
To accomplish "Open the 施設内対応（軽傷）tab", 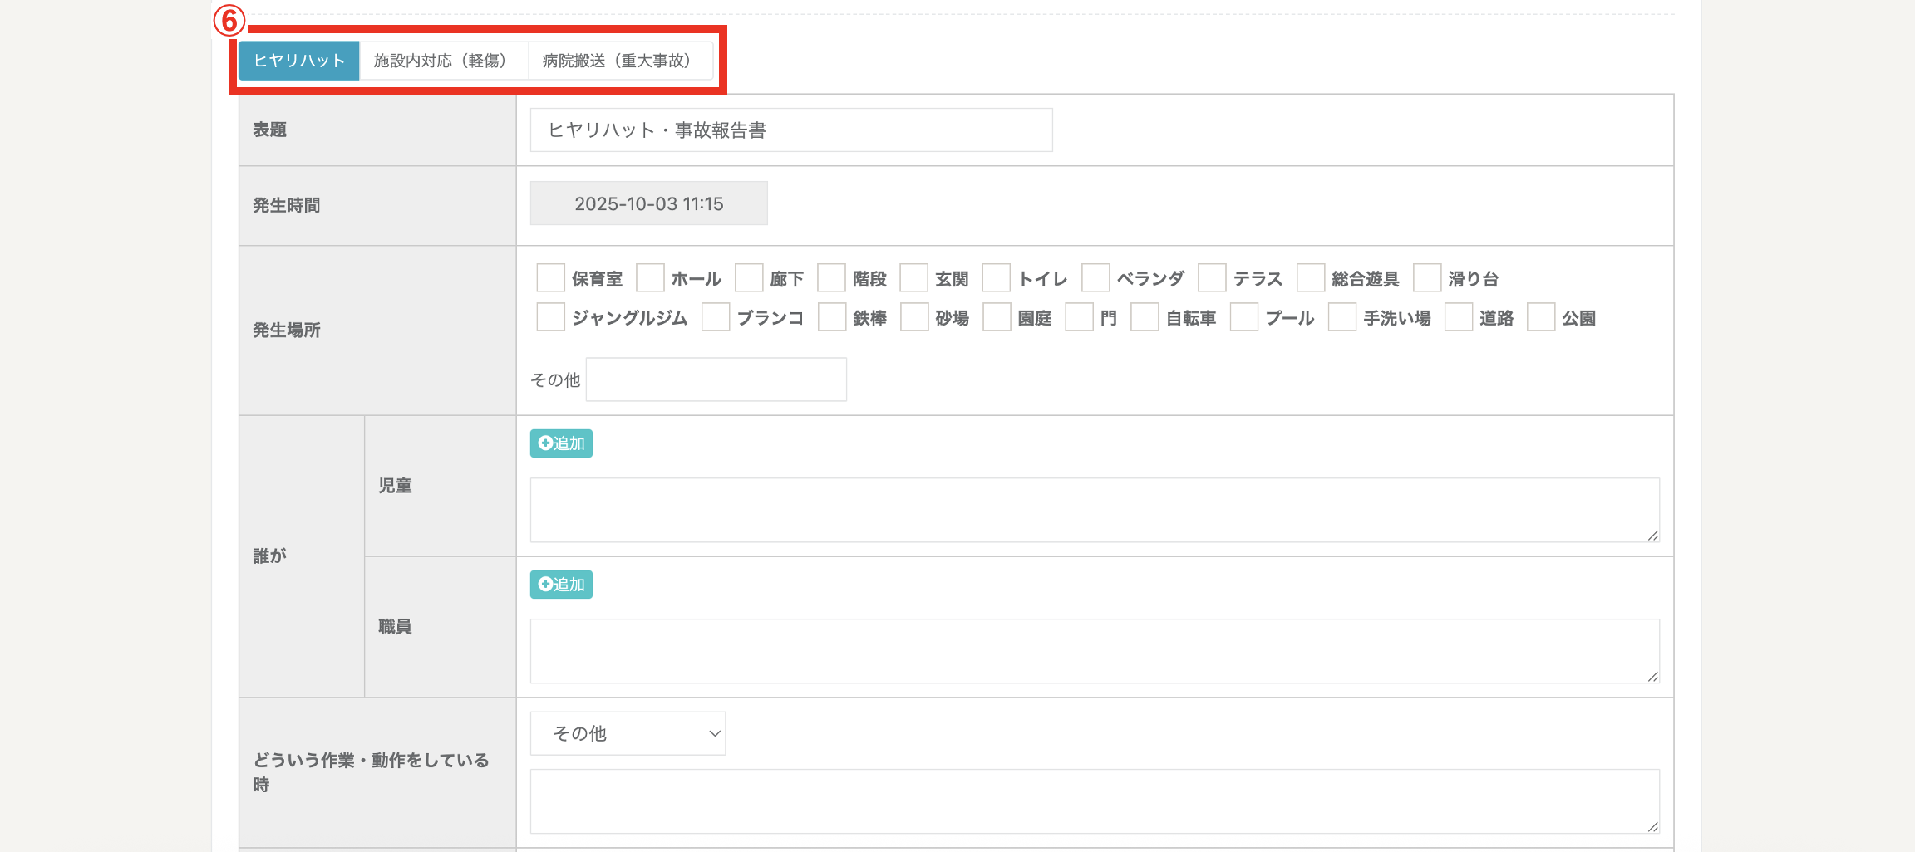I will [x=443, y=61].
